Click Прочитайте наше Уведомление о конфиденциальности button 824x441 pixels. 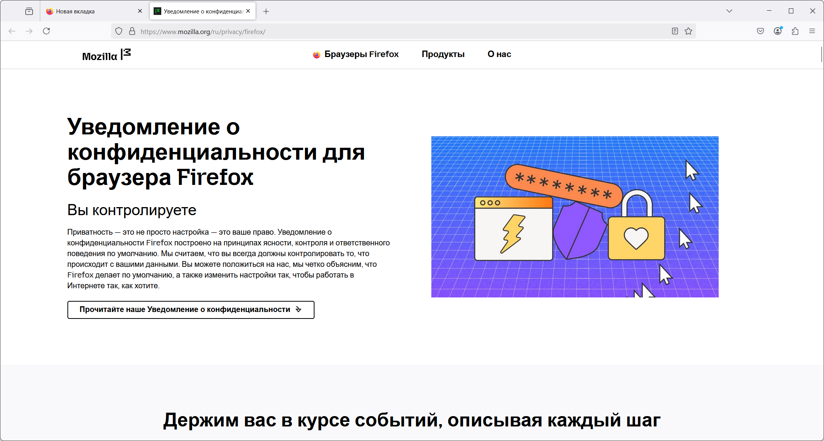[x=191, y=310]
